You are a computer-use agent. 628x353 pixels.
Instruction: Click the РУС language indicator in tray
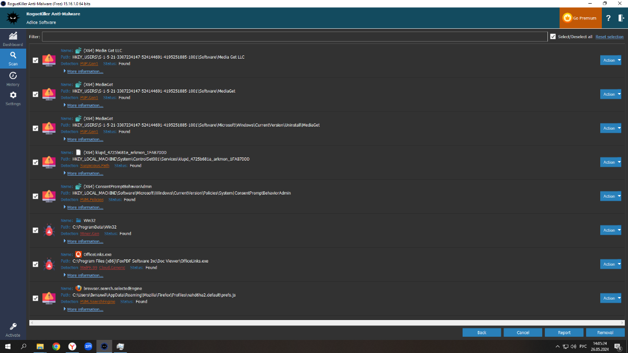(582, 346)
